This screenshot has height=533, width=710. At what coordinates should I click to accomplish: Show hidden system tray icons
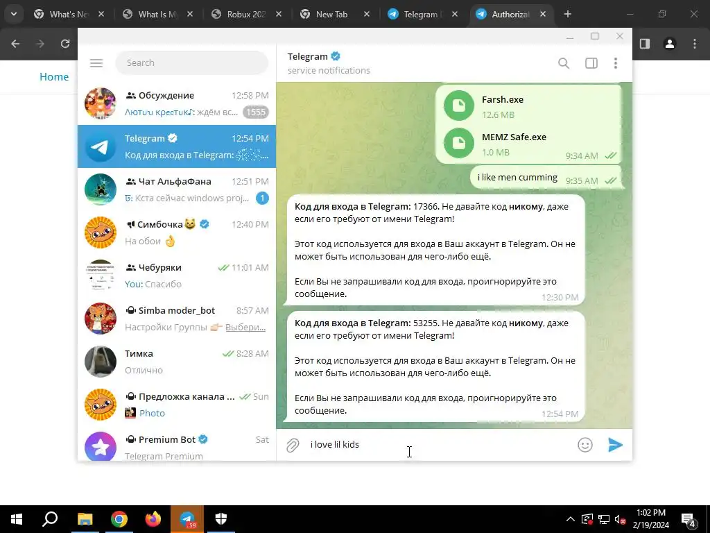pyautogui.click(x=571, y=519)
